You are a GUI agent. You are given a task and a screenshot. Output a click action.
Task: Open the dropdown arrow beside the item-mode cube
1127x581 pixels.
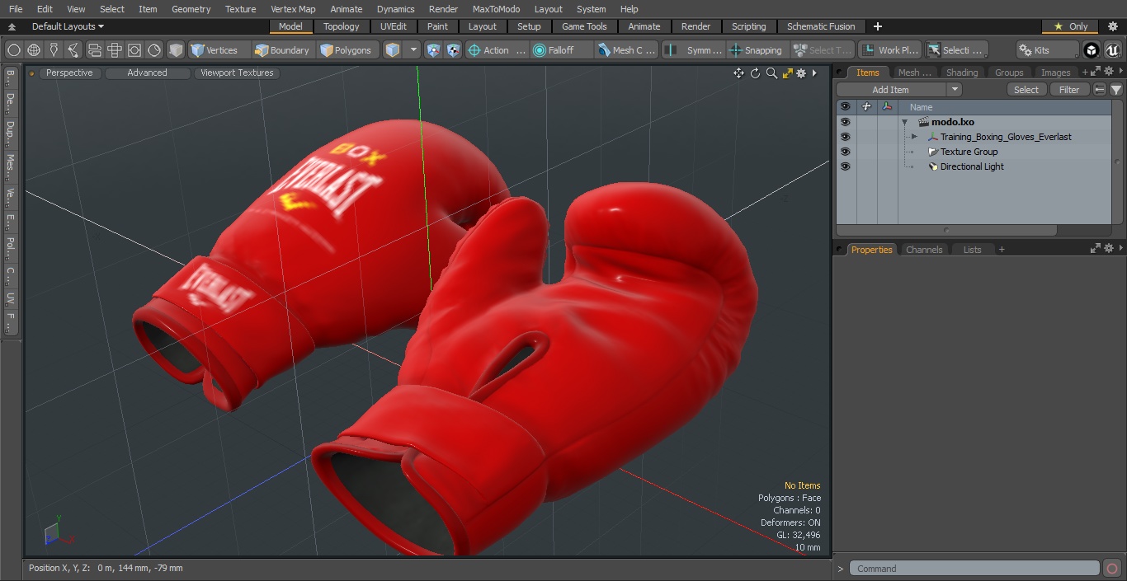click(x=414, y=50)
